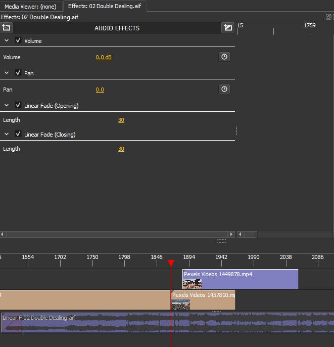The width and height of the screenshot is (334, 347).
Task: Edit Linear Fade (Closing) length value 30
Action: pyautogui.click(x=121, y=149)
